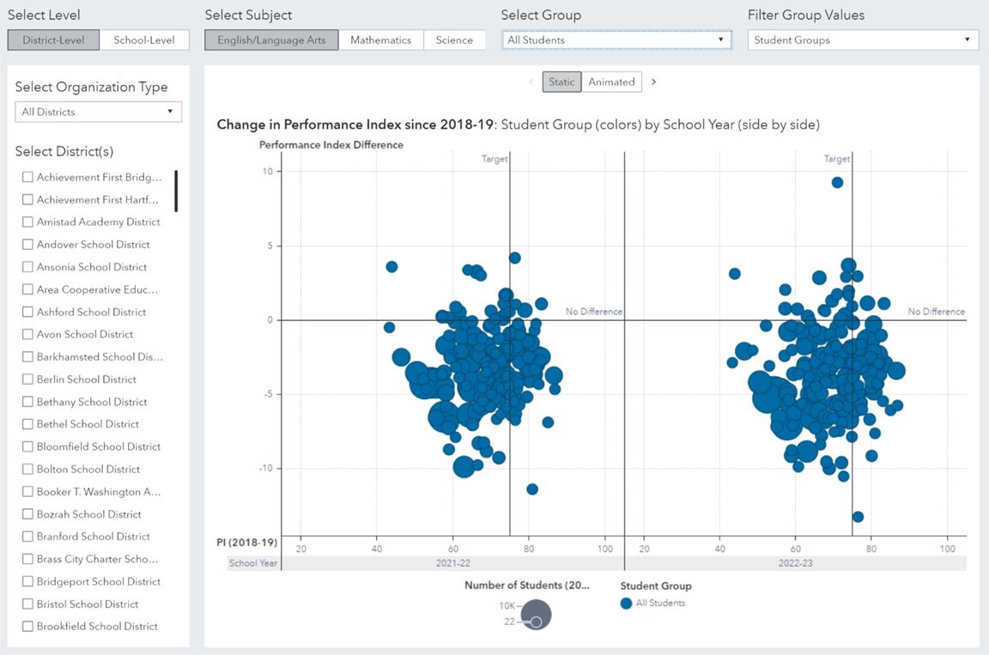Click the district list scrollbar

(176, 191)
